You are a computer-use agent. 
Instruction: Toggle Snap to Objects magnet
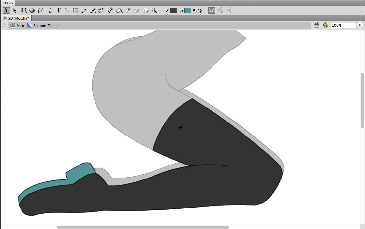click(211, 10)
